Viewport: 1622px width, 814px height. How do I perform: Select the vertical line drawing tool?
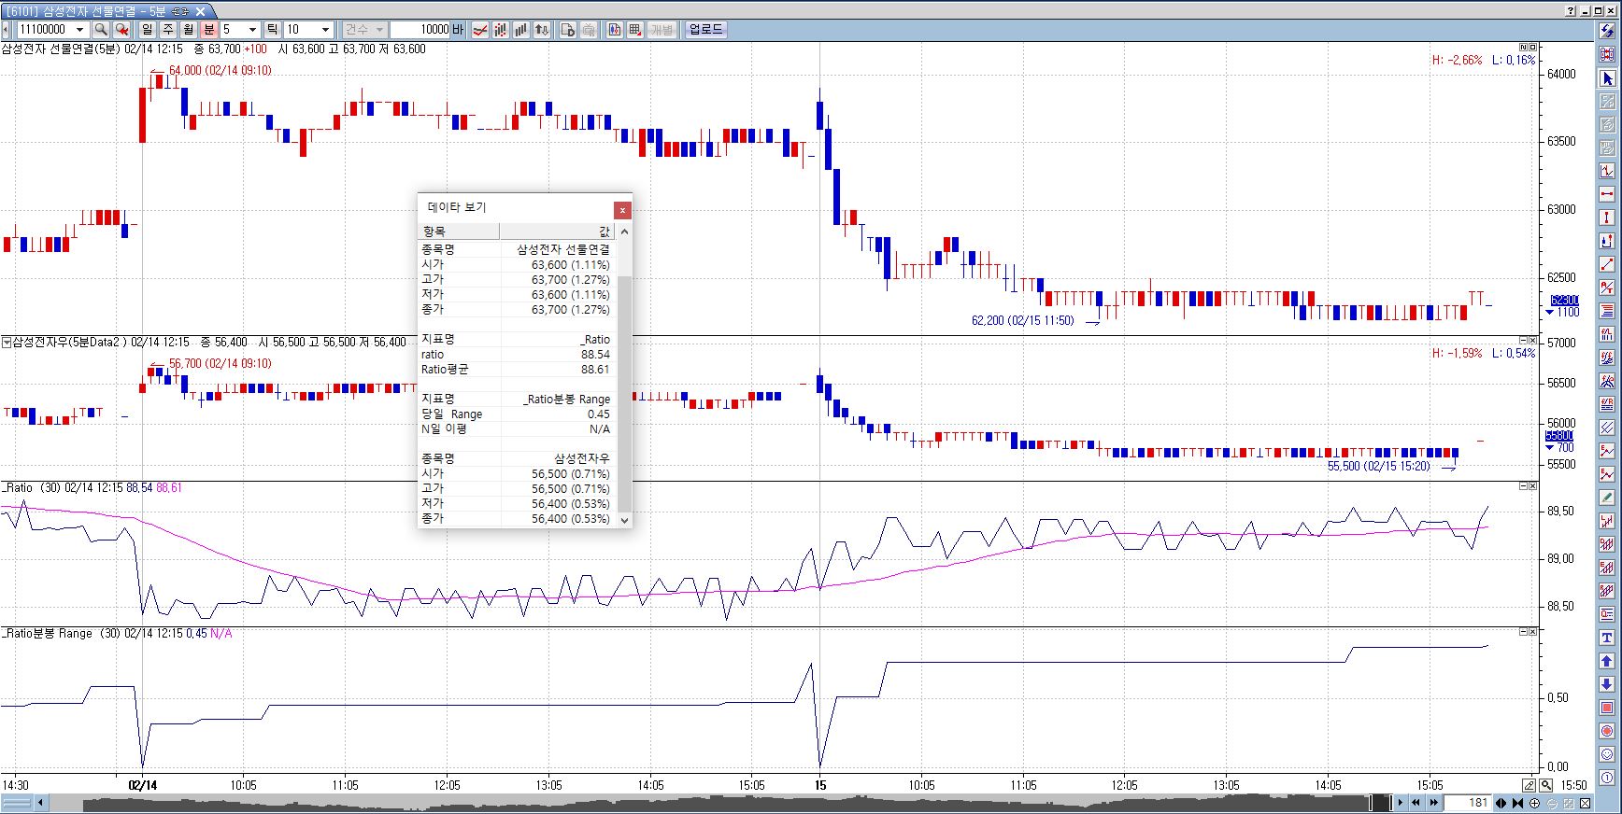1607,218
